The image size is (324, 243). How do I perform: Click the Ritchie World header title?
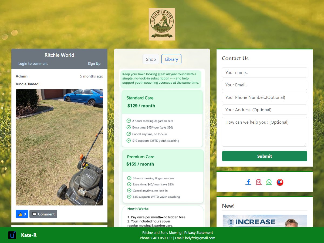click(x=59, y=55)
